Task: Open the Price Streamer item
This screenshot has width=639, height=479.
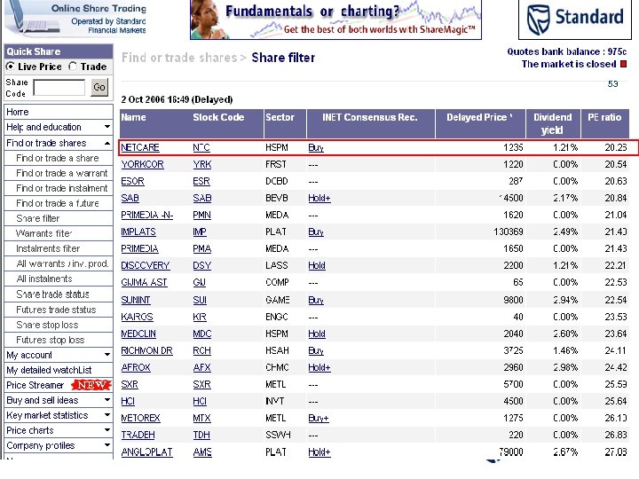Action: click(x=35, y=385)
